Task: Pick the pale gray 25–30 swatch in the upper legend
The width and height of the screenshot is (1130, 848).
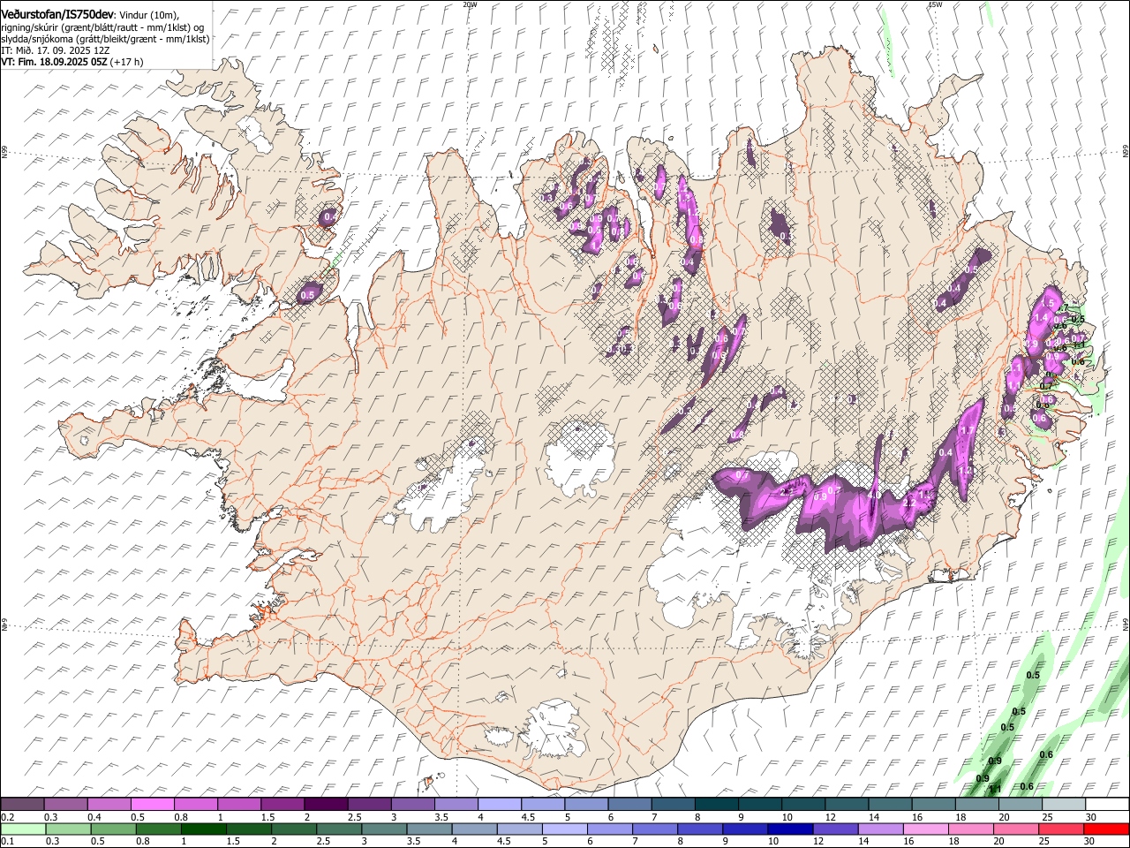Action: 1063,805
